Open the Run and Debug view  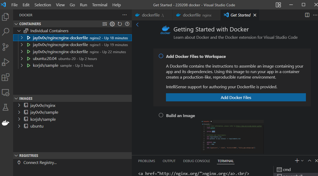point(6,62)
